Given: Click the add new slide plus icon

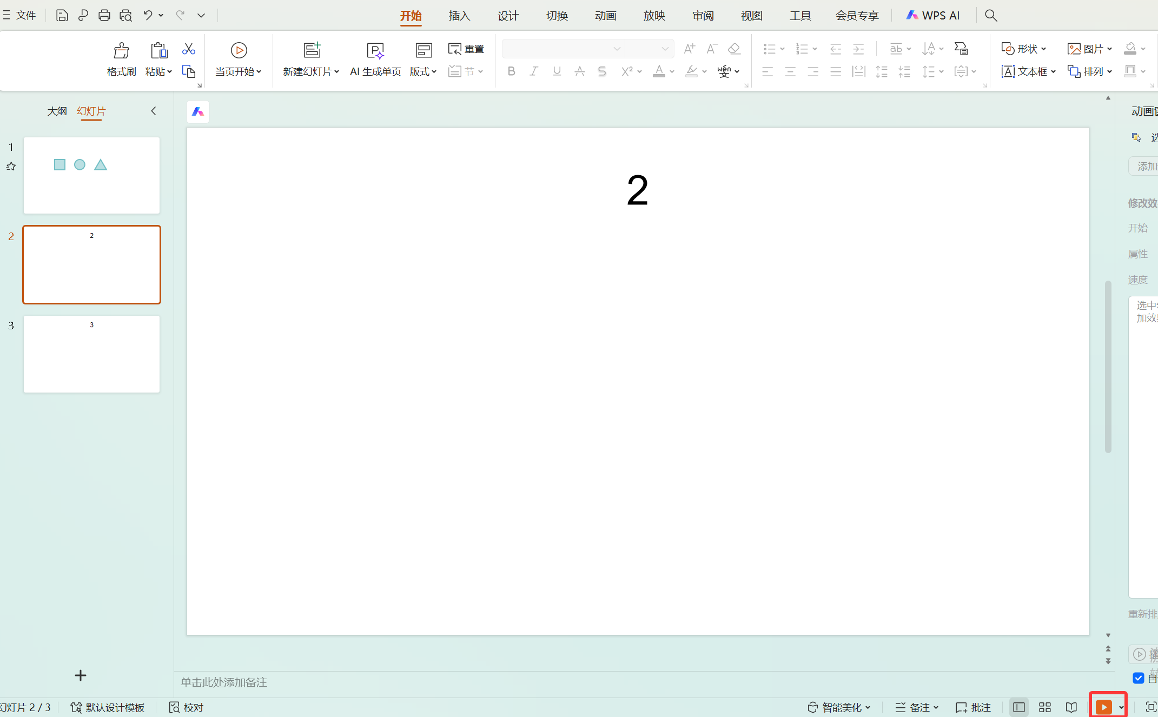Looking at the screenshot, I should click(81, 675).
